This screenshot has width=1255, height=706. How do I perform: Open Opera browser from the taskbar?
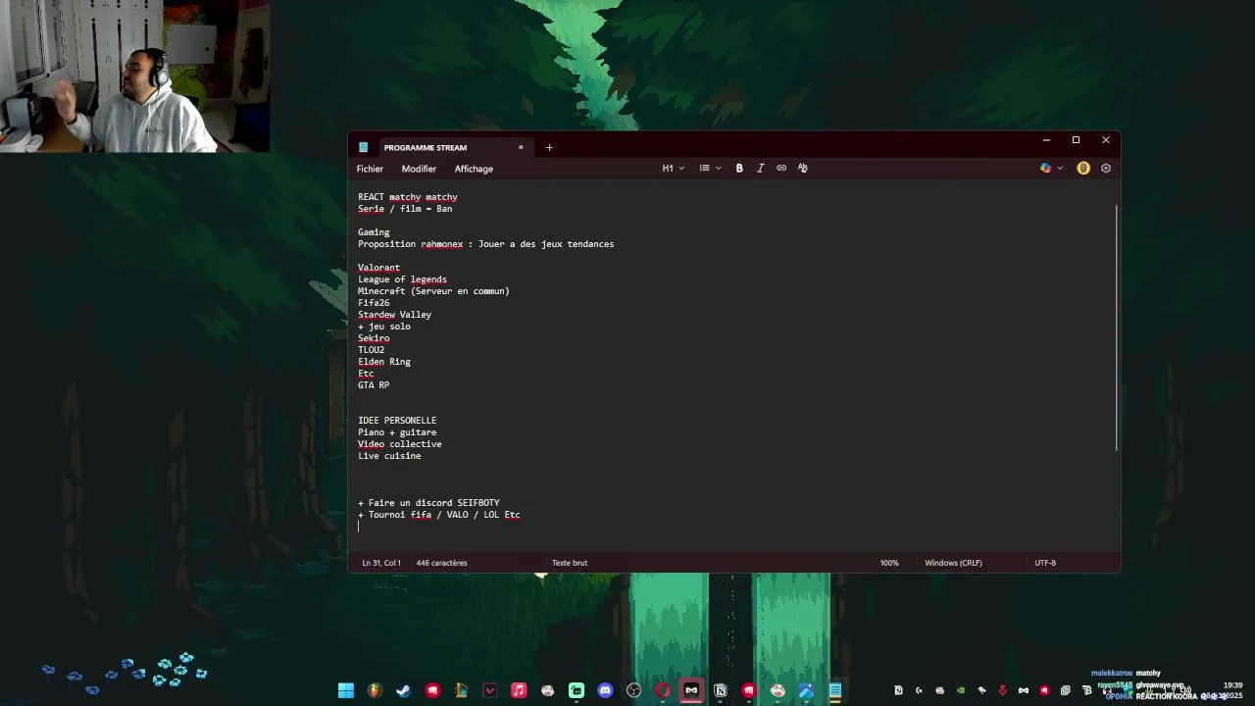pos(663,690)
